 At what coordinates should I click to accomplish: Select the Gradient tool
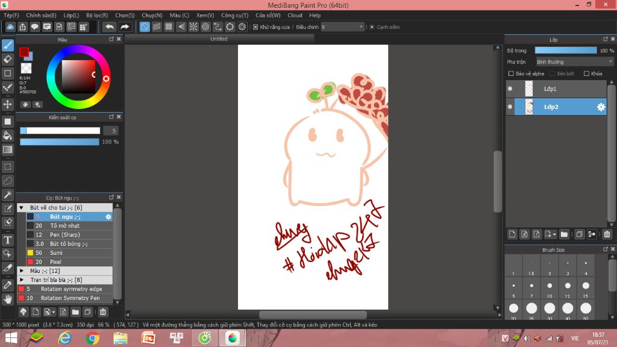[7, 149]
